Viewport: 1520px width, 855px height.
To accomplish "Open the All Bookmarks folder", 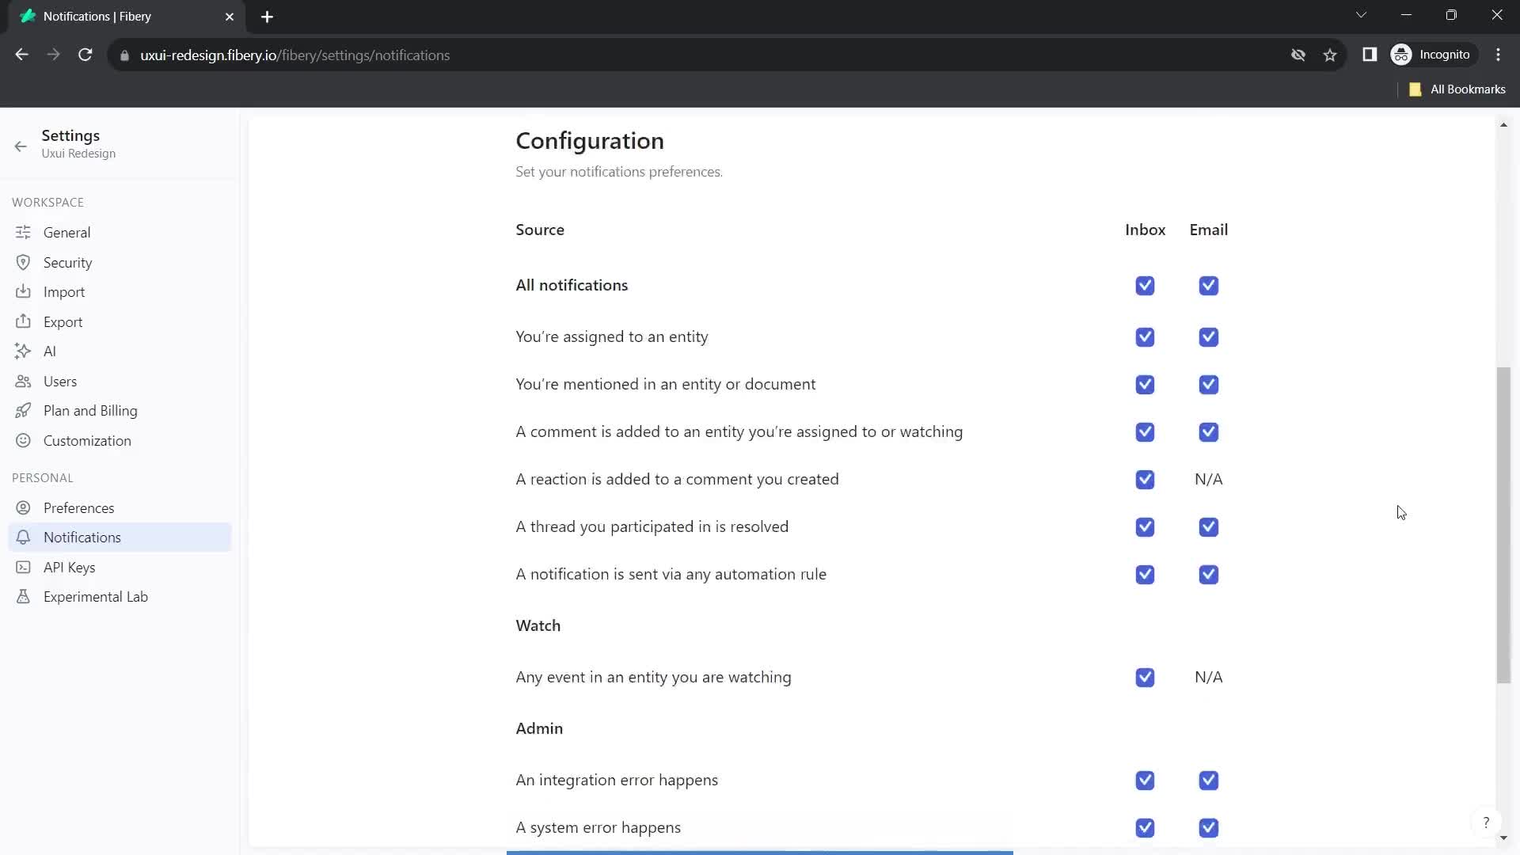I will pos(1457,89).
